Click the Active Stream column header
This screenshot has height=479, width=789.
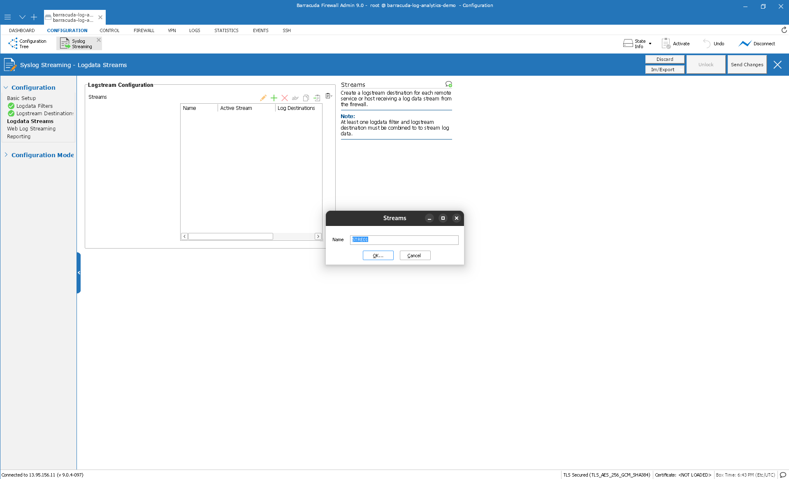point(246,108)
